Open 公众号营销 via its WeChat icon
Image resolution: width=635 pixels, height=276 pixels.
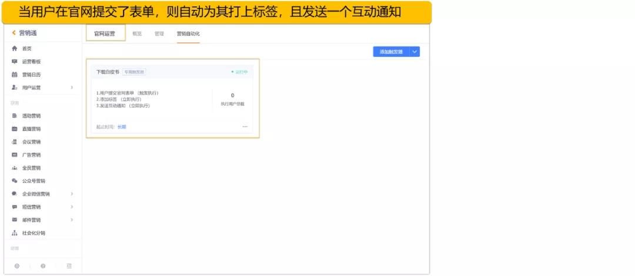[x=15, y=181]
